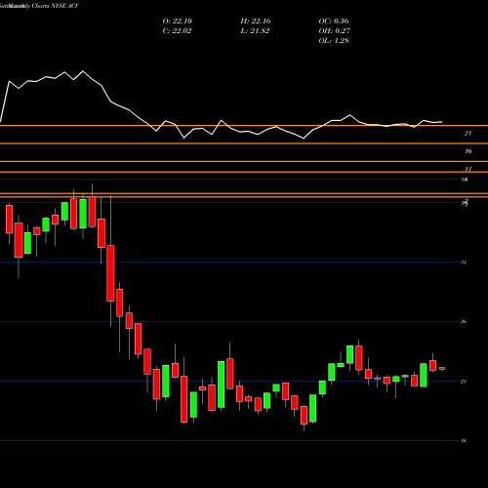Click the "OL: 1.28" reading
The height and width of the screenshot is (488, 488).
[334, 41]
